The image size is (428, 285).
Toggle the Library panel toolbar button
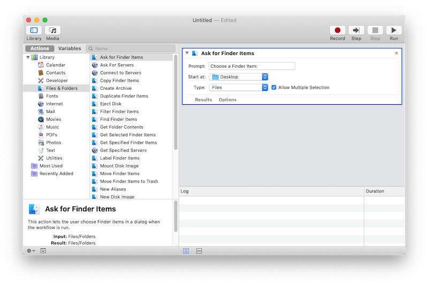34,30
